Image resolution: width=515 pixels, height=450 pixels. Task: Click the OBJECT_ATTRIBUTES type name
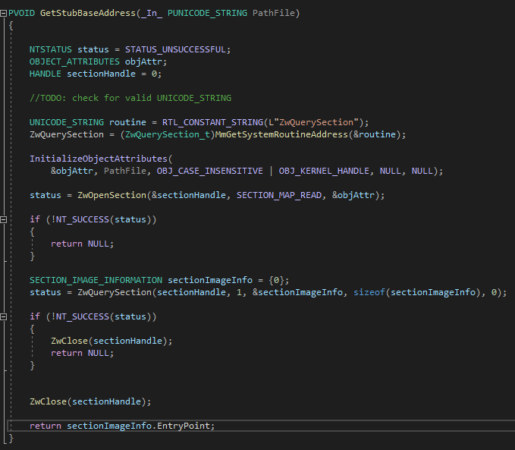[74, 61]
